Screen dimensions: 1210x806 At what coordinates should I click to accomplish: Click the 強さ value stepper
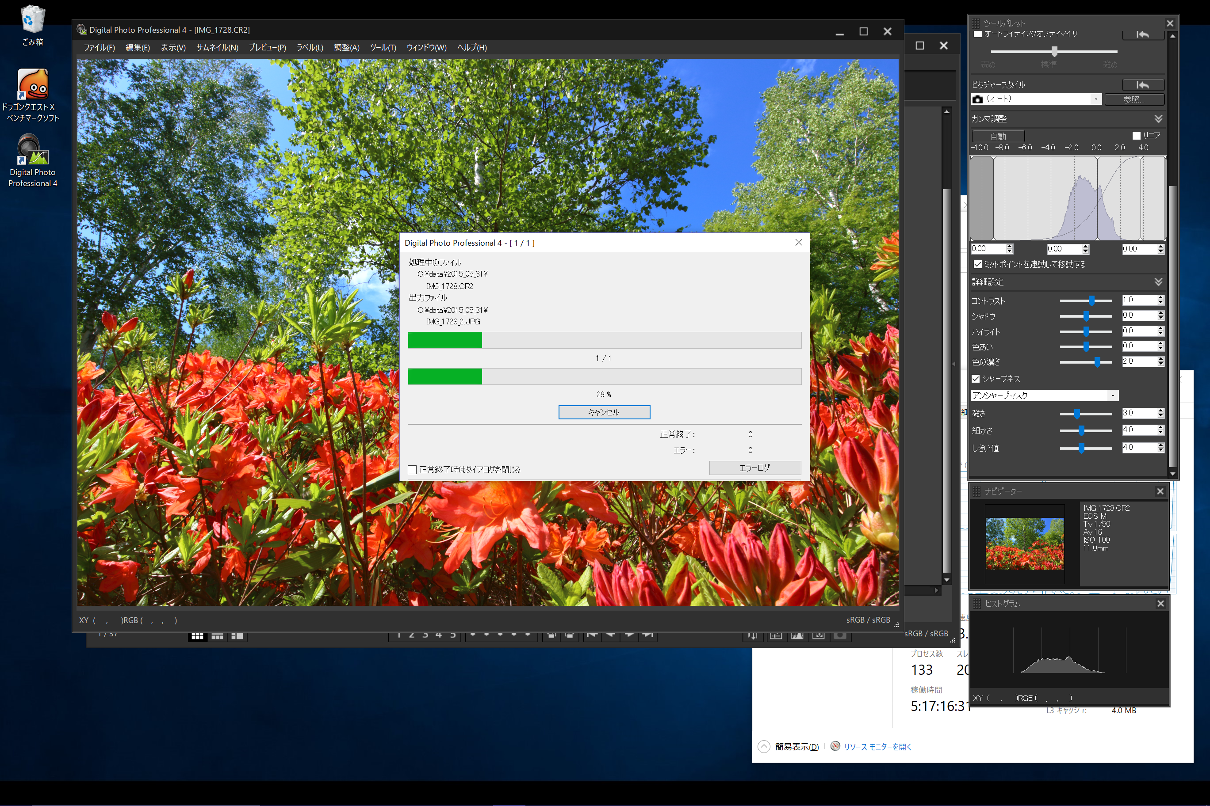(x=1160, y=413)
